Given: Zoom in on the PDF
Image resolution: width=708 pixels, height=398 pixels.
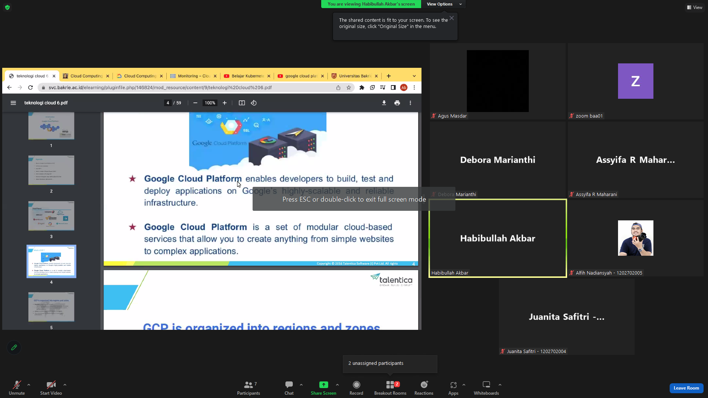Looking at the screenshot, I should coord(225,103).
